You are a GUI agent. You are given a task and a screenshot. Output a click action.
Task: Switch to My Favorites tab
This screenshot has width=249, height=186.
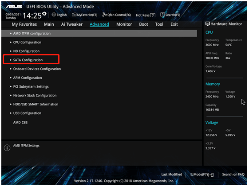pyautogui.click(x=24, y=24)
